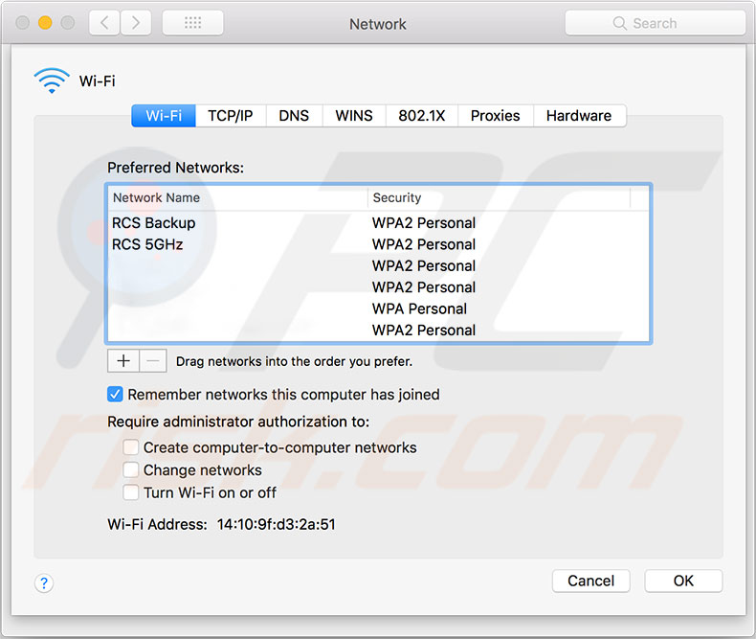The height and width of the screenshot is (639, 756).
Task: Remove network with the minus button
Action: 153,361
